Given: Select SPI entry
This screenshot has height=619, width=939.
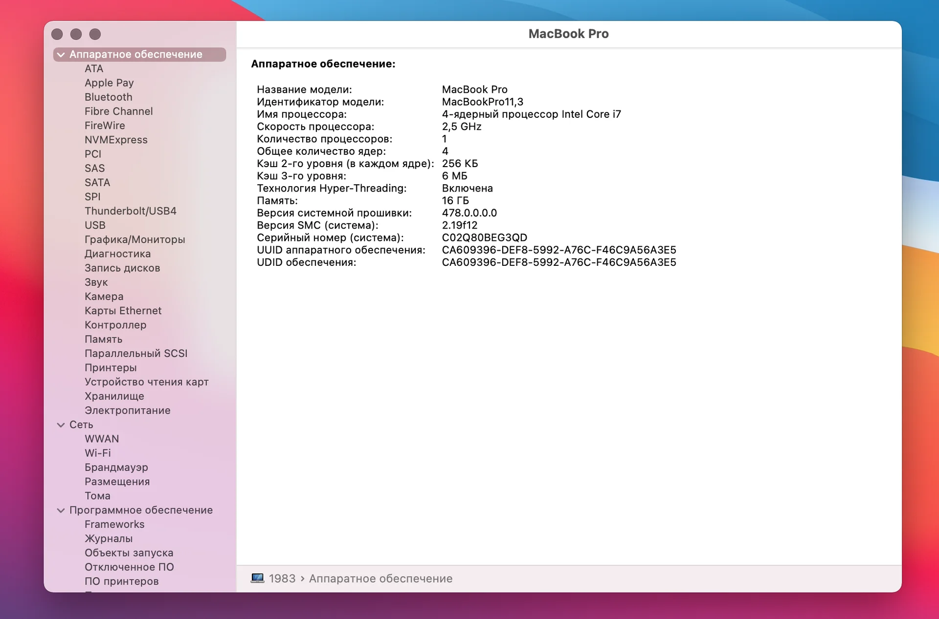Looking at the screenshot, I should (x=92, y=196).
